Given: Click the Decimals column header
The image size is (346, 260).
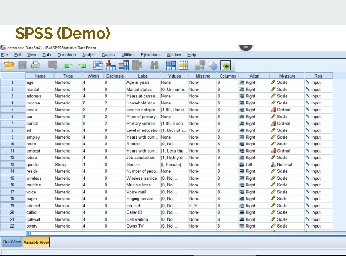Looking at the screenshot, I should click(x=115, y=76).
